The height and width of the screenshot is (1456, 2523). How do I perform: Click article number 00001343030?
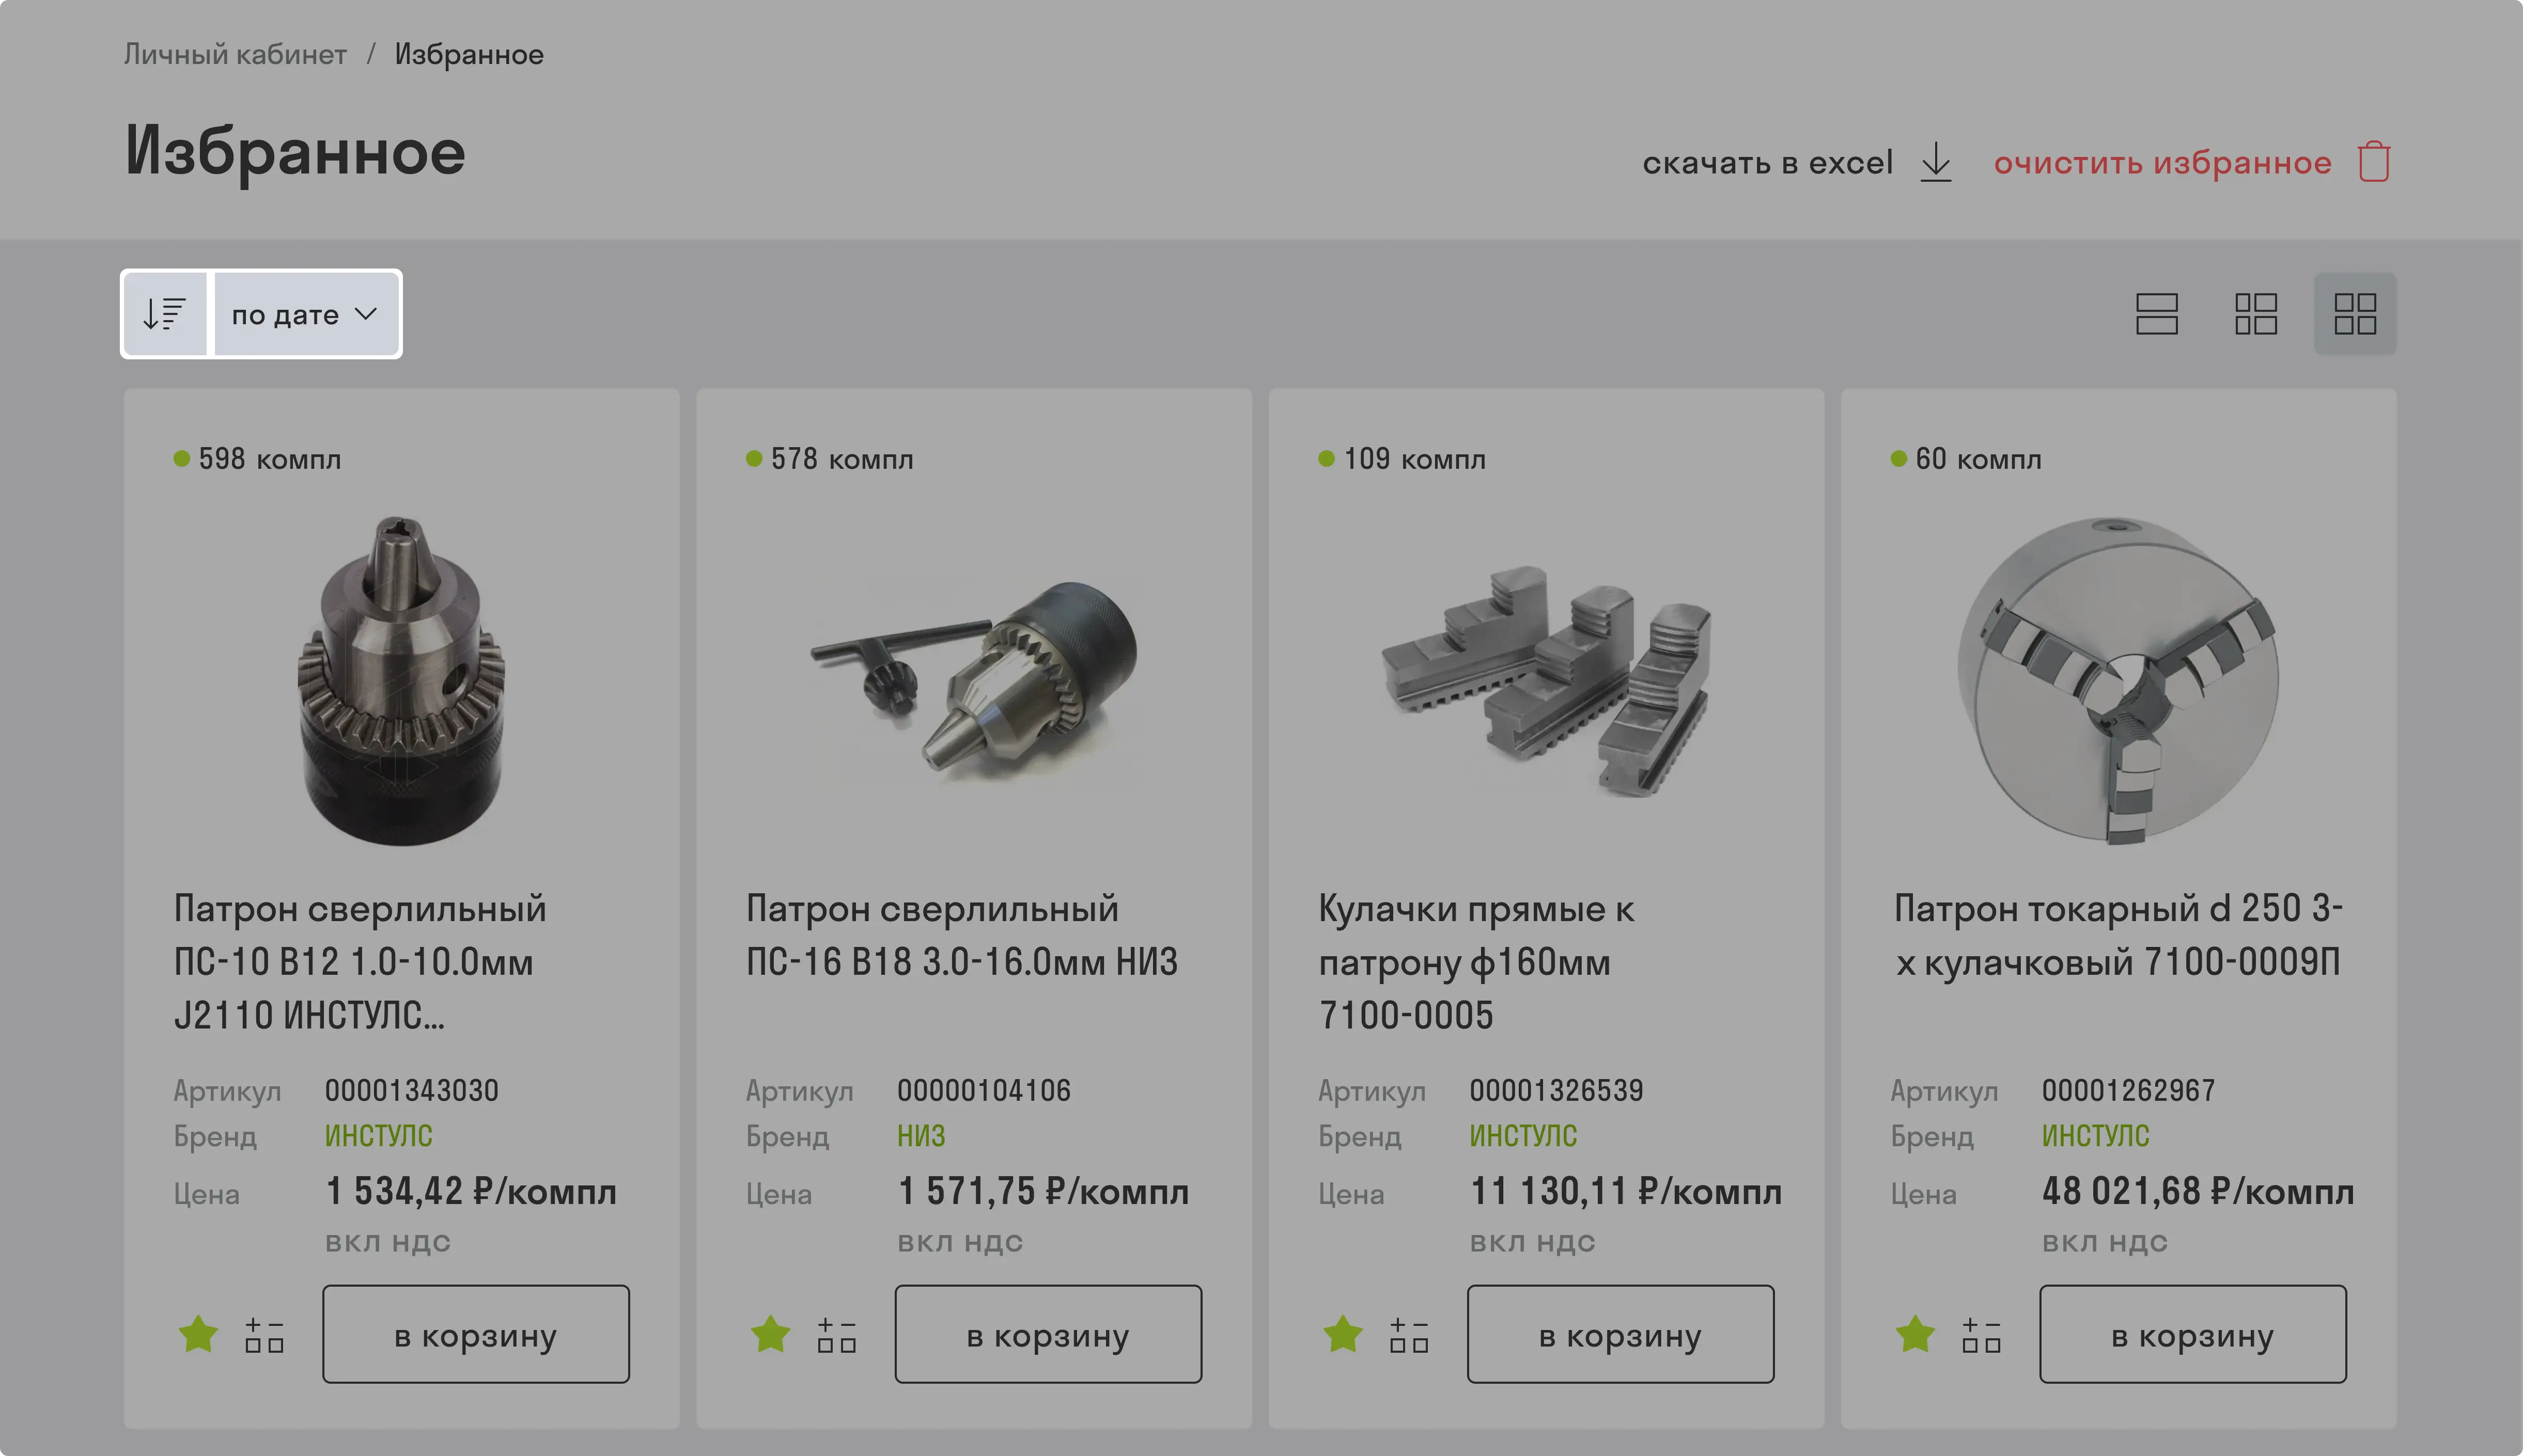click(411, 1090)
